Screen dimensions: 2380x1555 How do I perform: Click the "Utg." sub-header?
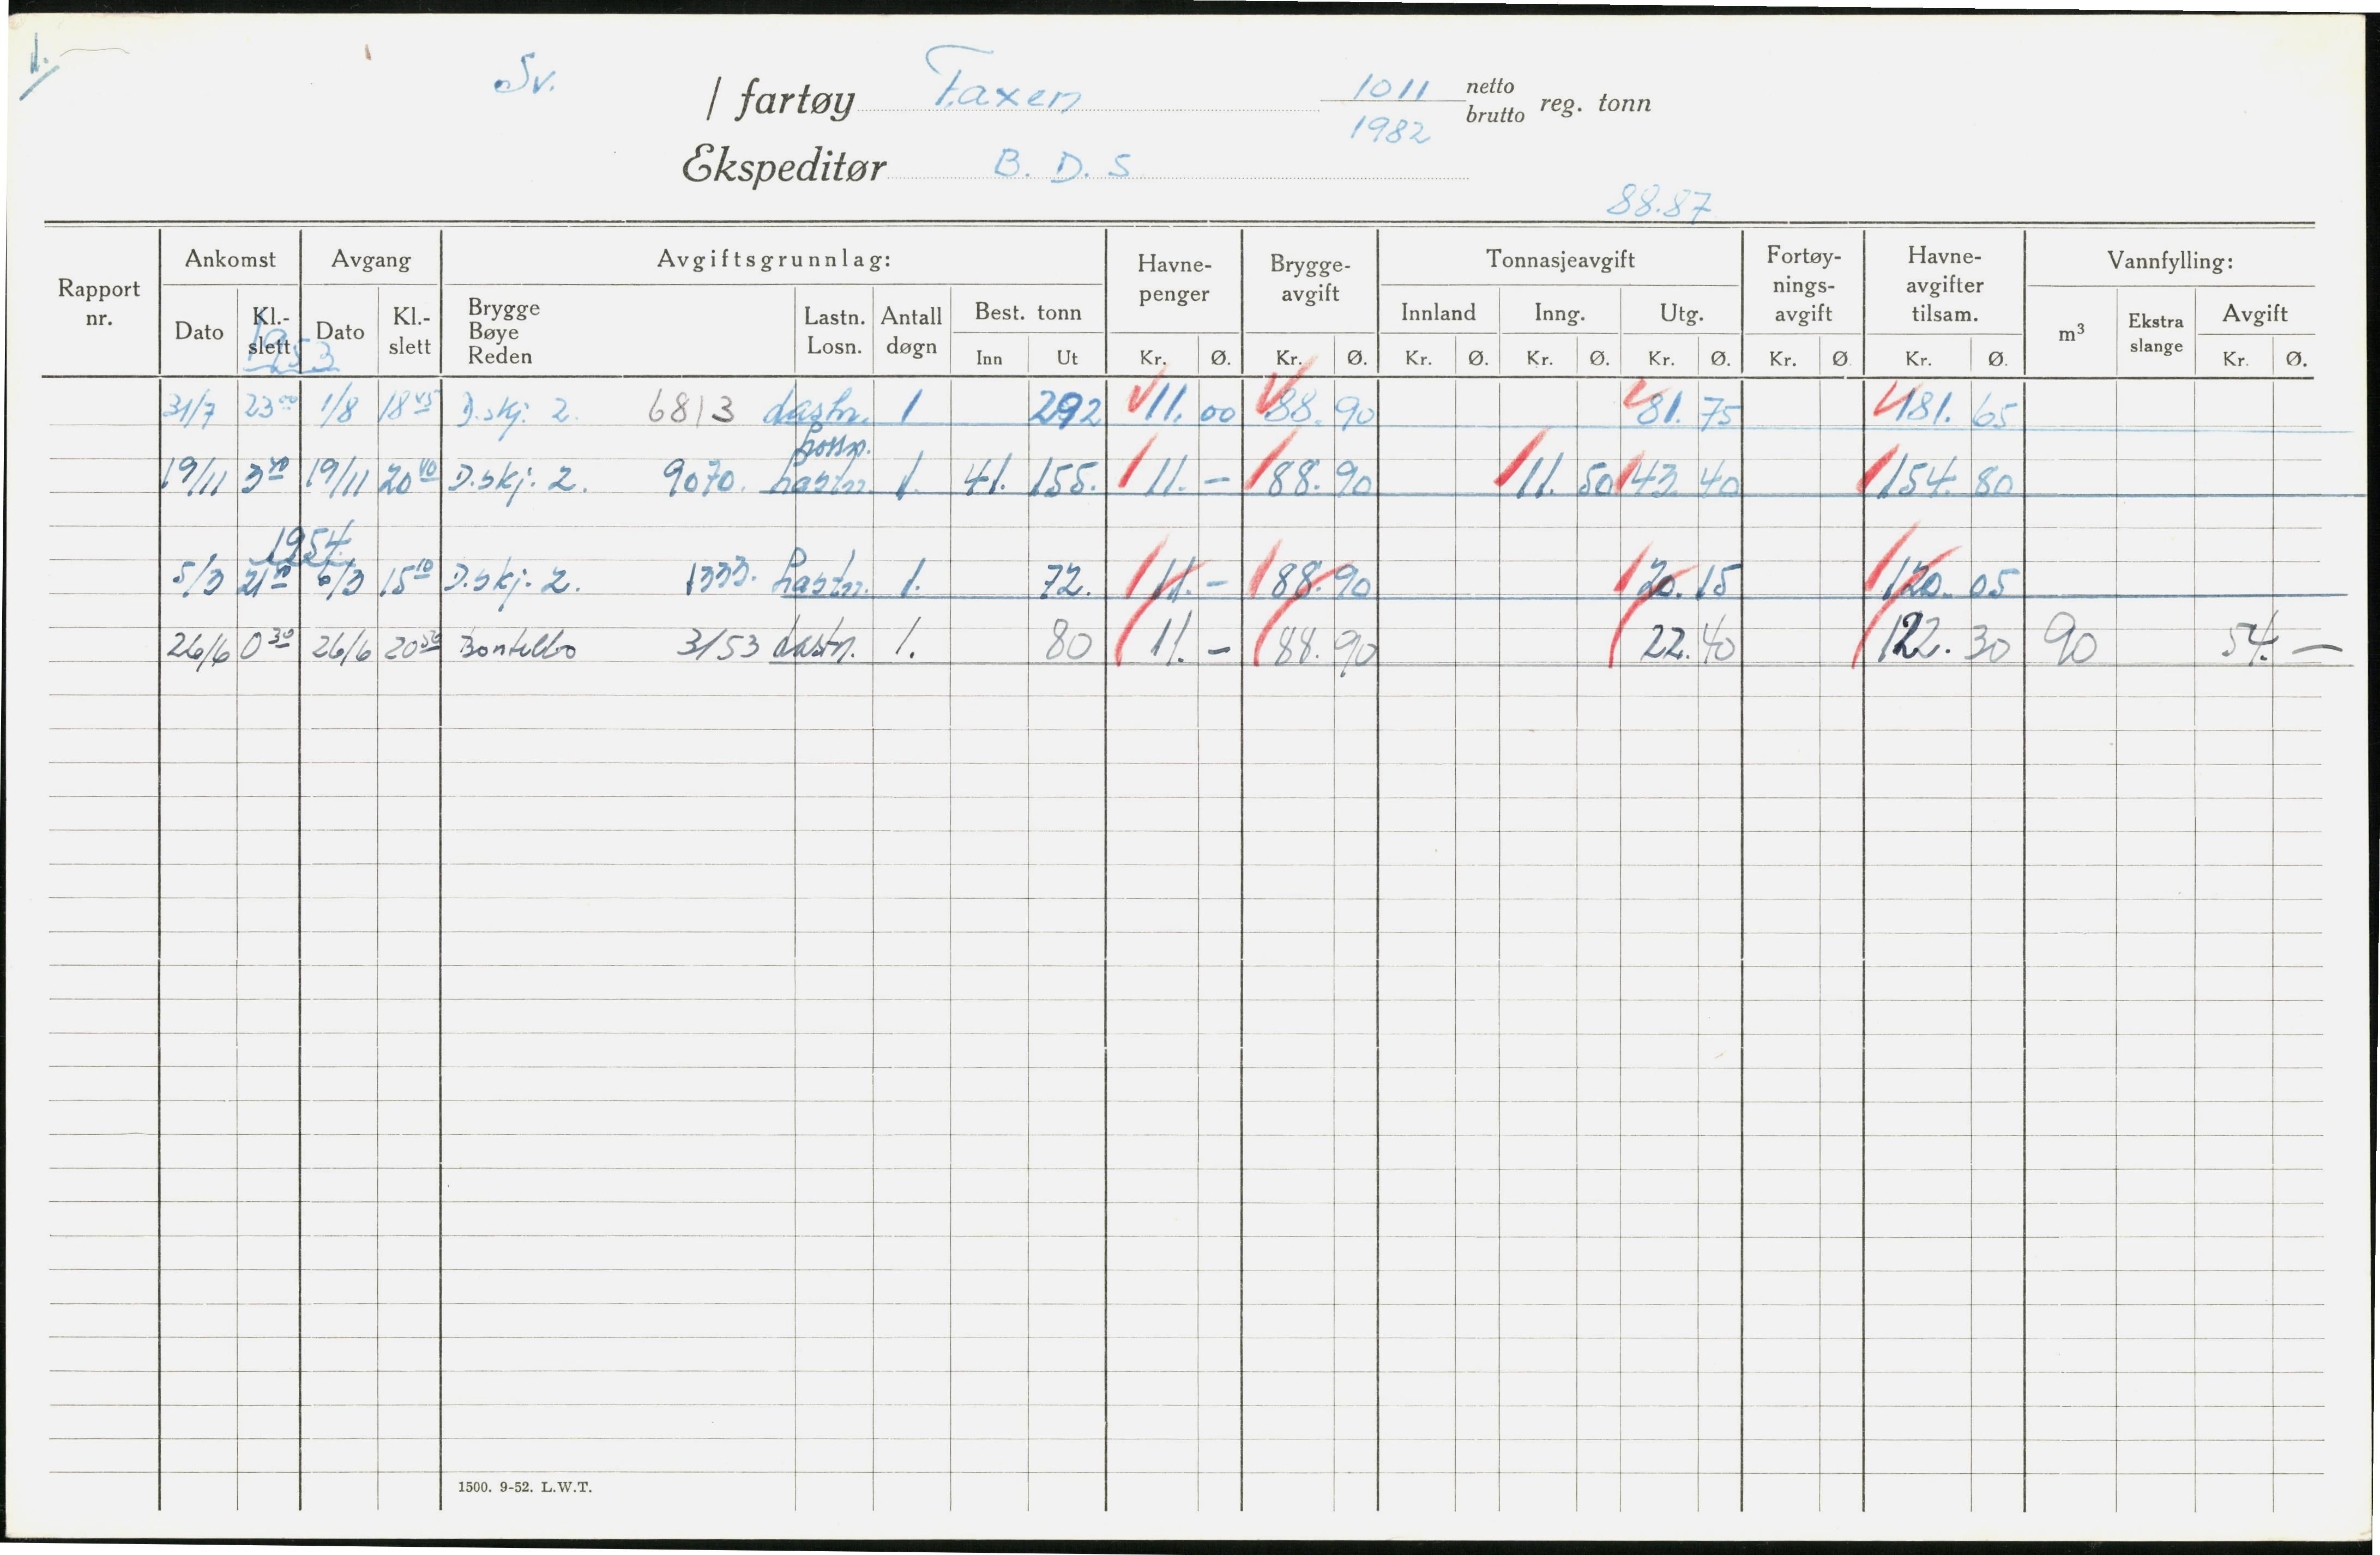(x=1681, y=314)
